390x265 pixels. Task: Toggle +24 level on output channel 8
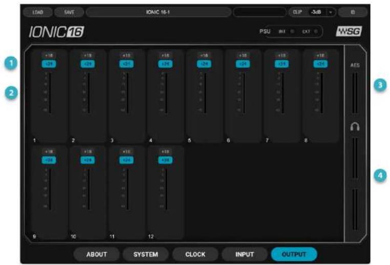tap(320, 64)
